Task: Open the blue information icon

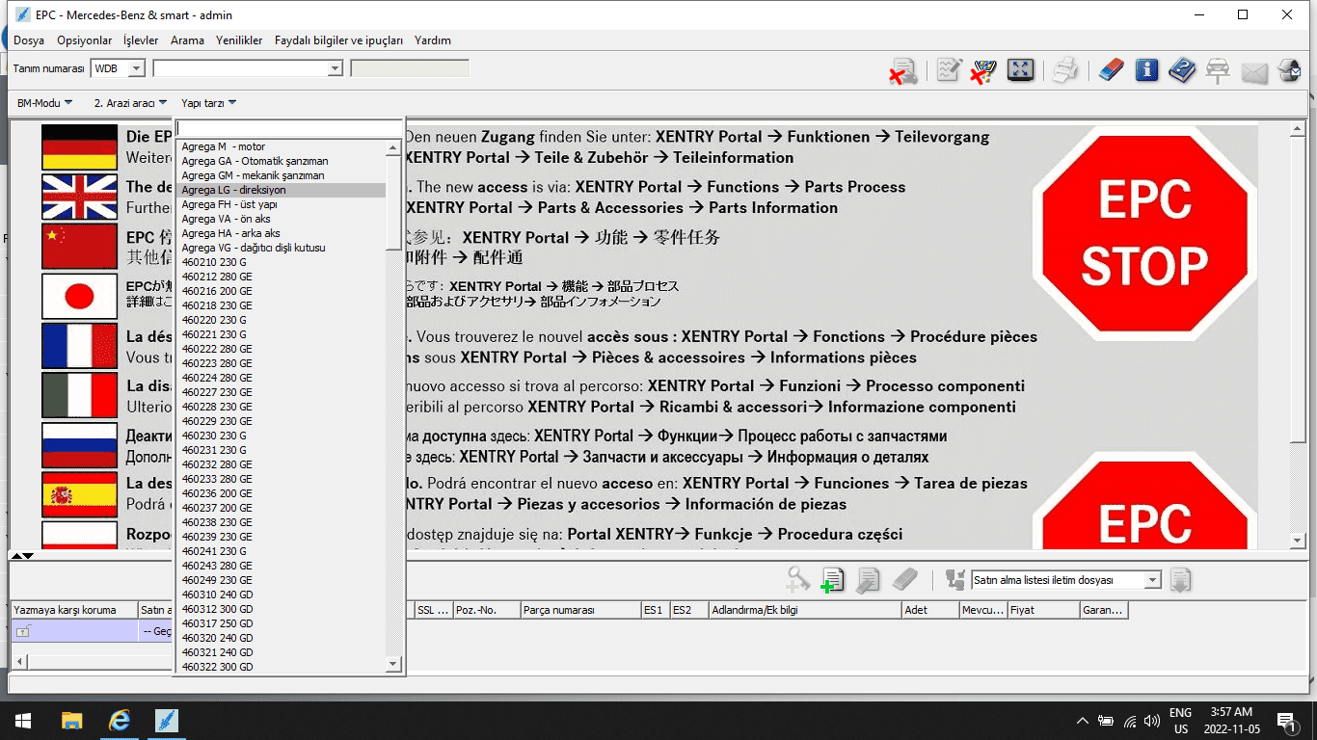Action: [x=1146, y=70]
